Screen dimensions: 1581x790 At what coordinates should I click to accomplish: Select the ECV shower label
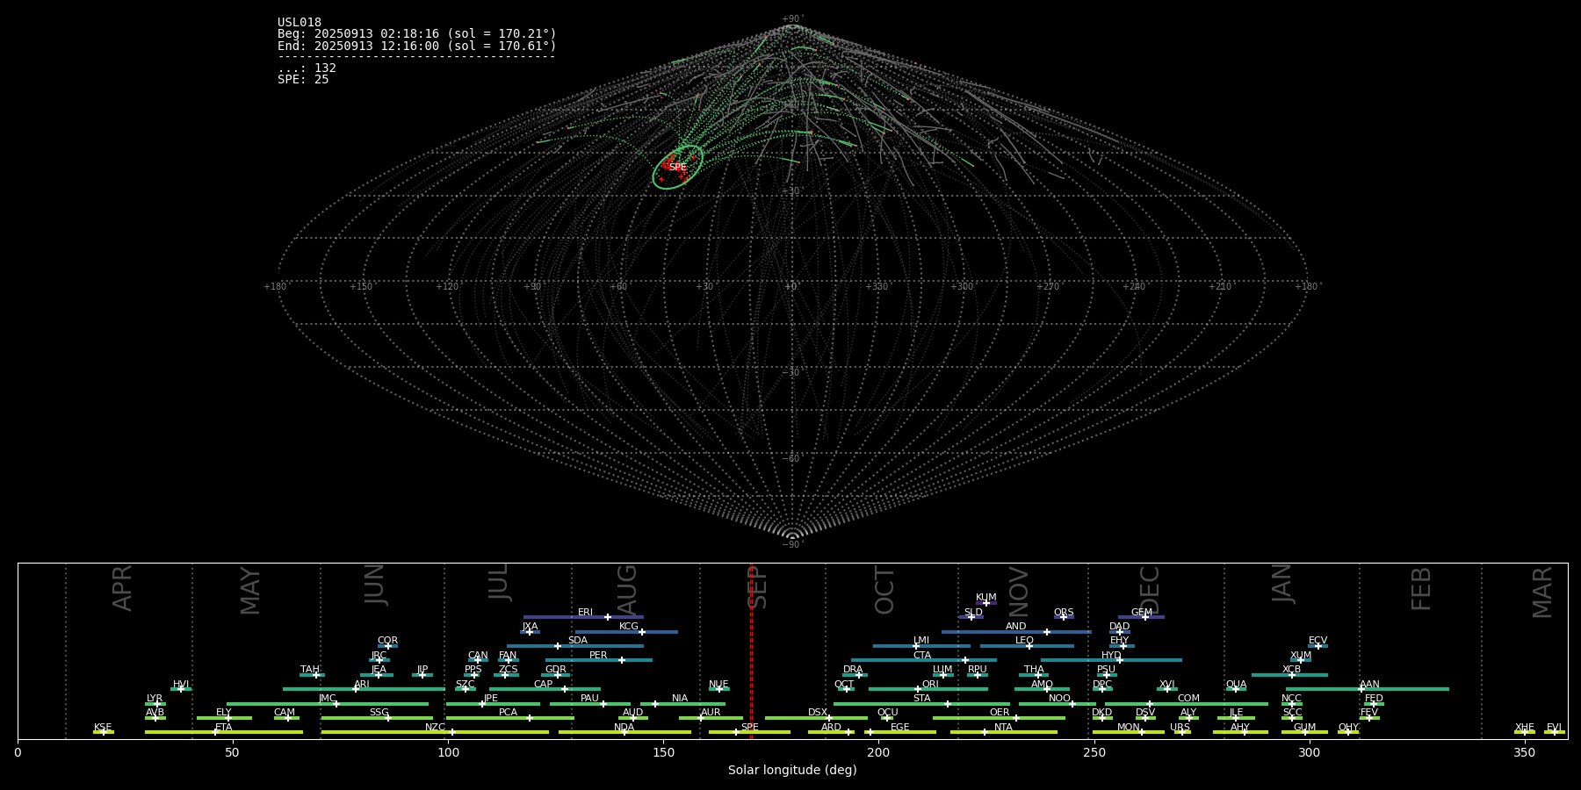(1317, 641)
